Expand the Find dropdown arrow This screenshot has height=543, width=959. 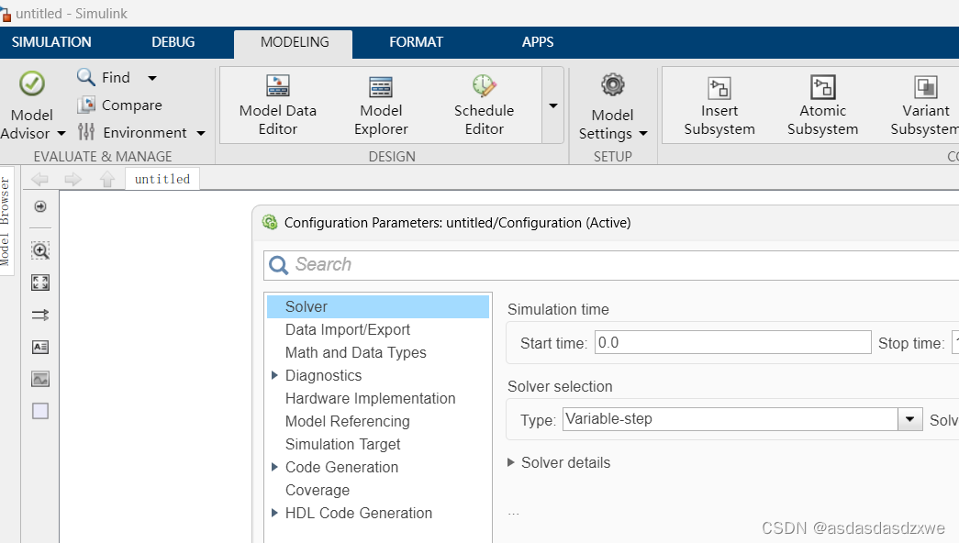coord(152,78)
